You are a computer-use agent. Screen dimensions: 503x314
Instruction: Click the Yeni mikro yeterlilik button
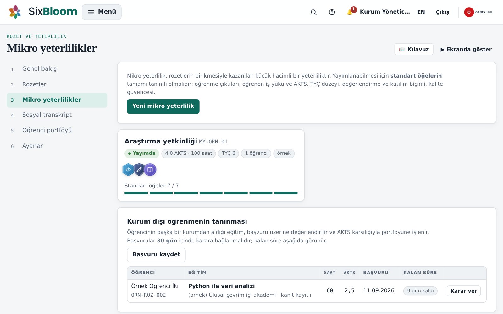pos(163,106)
